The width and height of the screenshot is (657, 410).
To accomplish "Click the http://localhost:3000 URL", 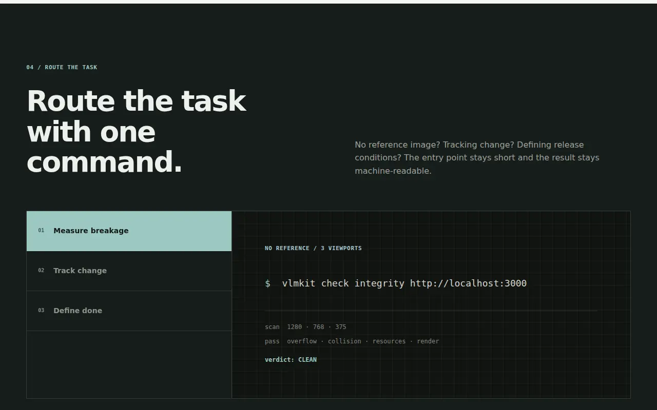I will click(x=468, y=283).
